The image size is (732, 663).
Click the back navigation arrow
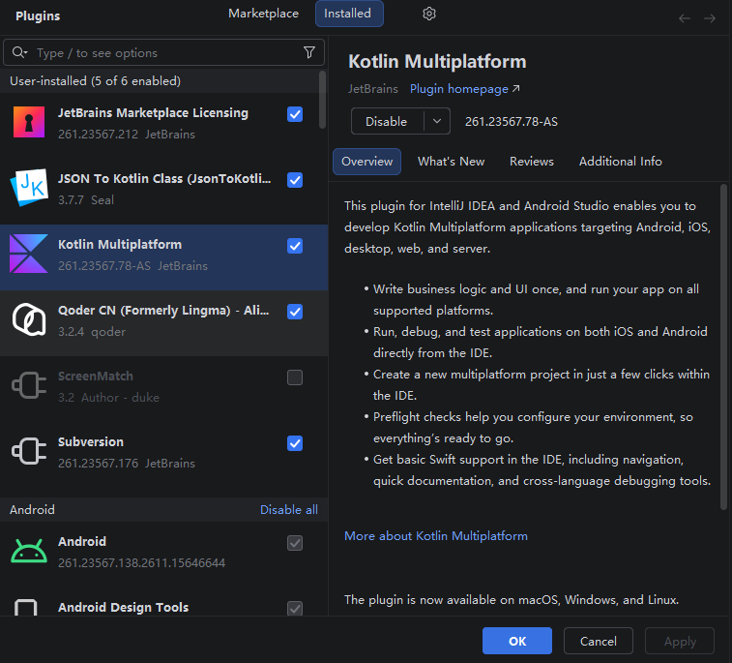pyautogui.click(x=685, y=18)
